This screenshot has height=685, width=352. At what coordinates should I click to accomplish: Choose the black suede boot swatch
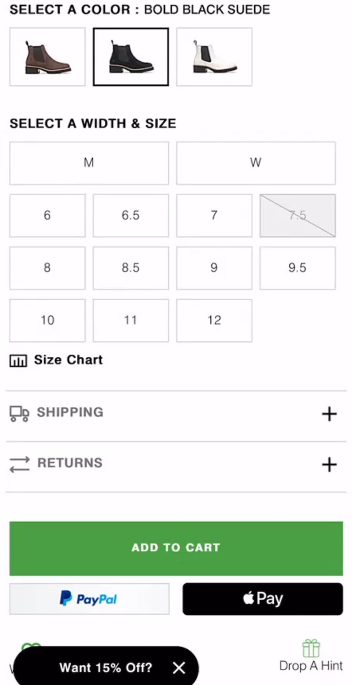[x=131, y=57]
